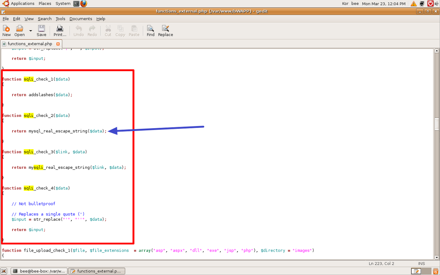Click the mysql_real_escape_string($data) line
Screen dimensions: 440x275
coord(59,131)
